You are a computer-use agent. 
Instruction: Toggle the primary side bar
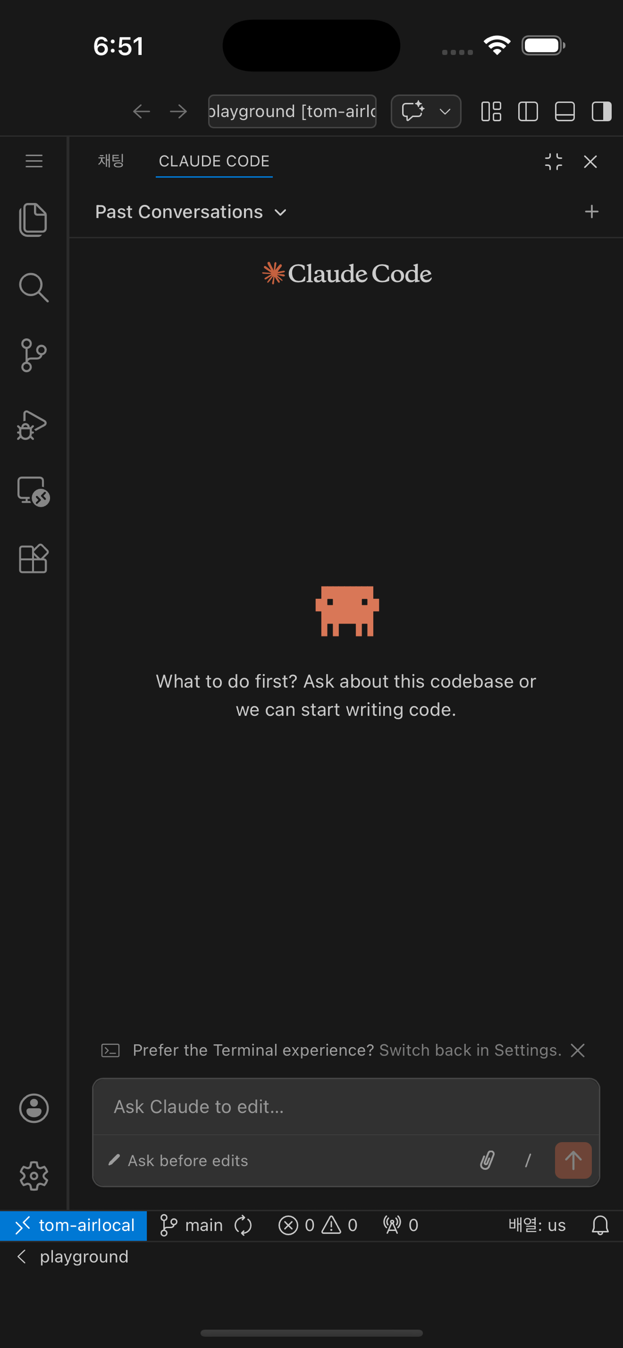tap(528, 112)
